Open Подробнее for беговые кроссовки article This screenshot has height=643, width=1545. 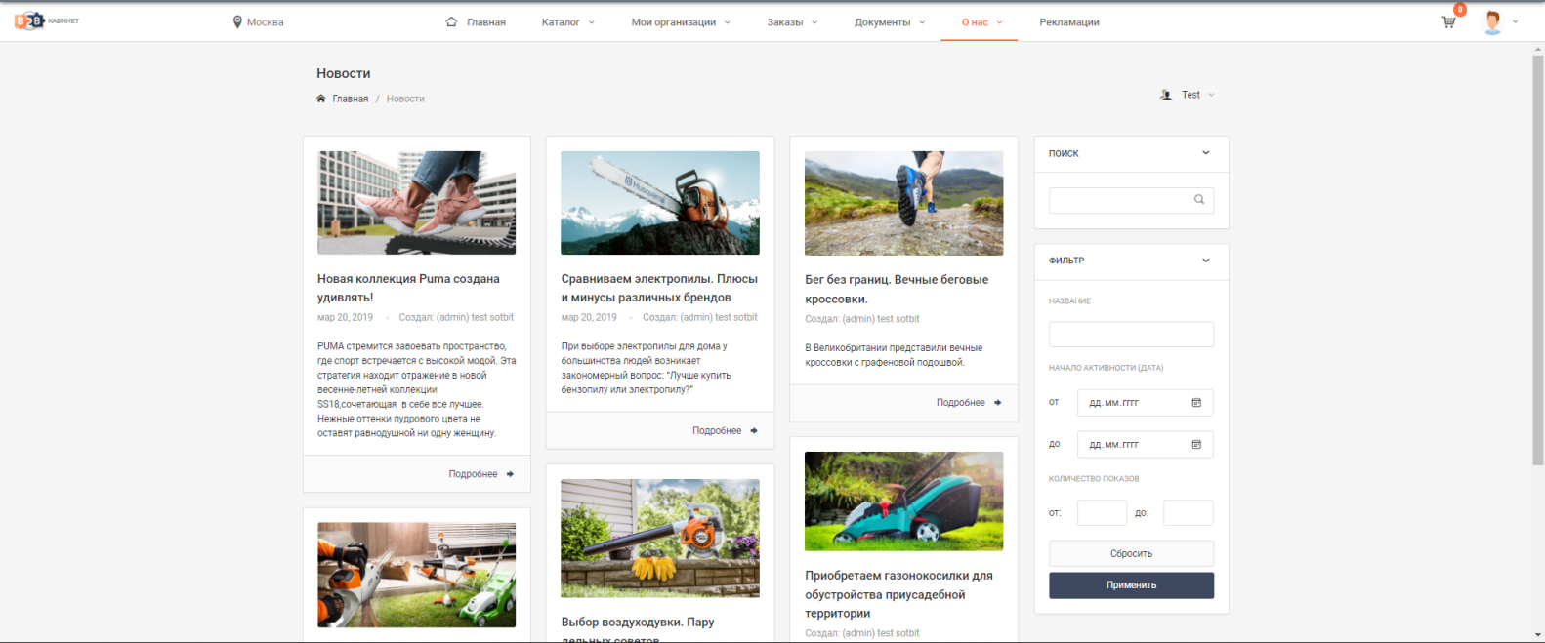[960, 403]
